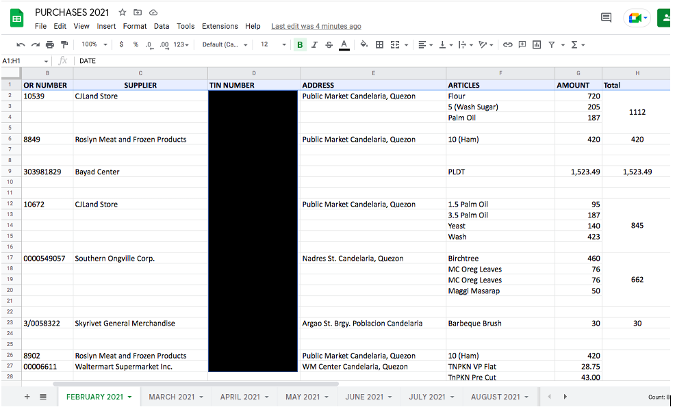Select the Paint format tool
The image size is (688, 420).
[x=64, y=44]
